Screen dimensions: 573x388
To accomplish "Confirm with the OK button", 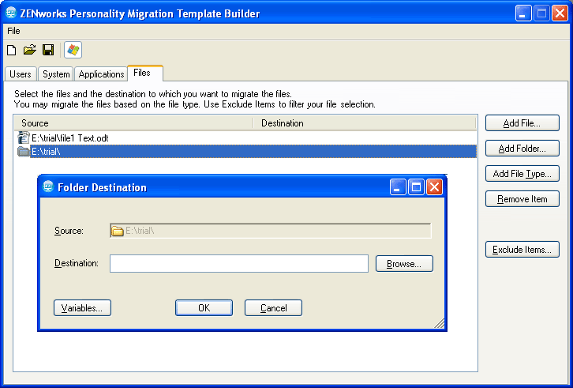I will click(204, 308).
